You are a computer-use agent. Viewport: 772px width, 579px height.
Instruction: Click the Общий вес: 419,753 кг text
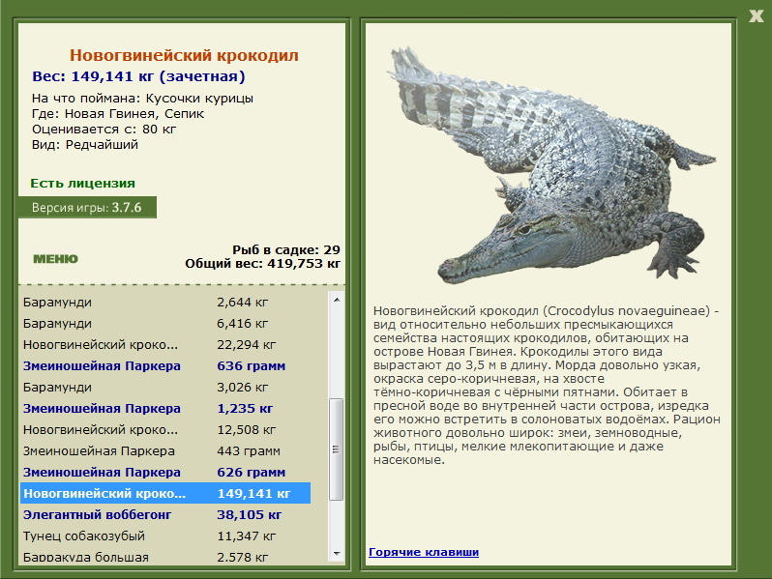pyautogui.click(x=262, y=264)
